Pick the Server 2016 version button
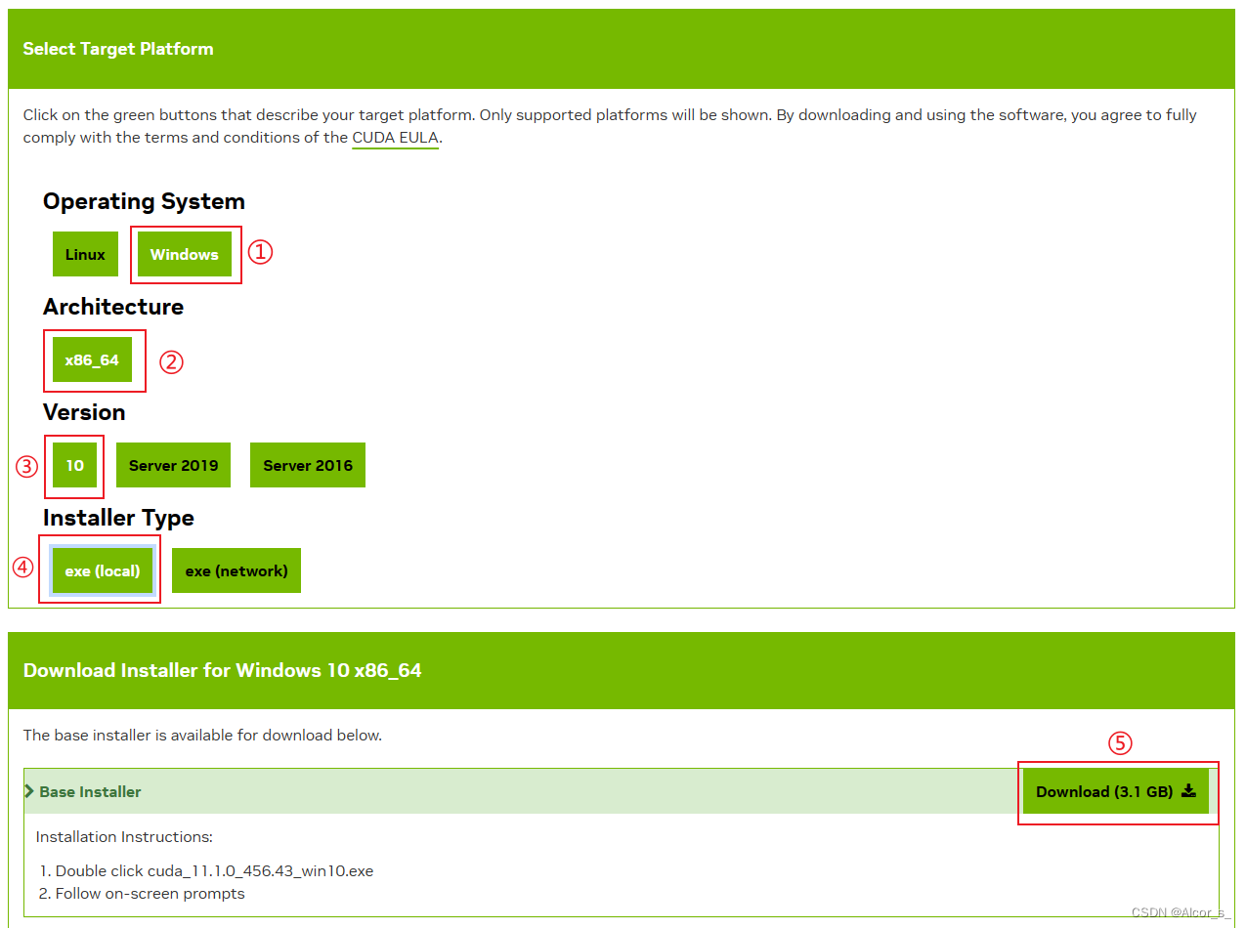Viewport: 1246px width, 928px height. pos(308,465)
